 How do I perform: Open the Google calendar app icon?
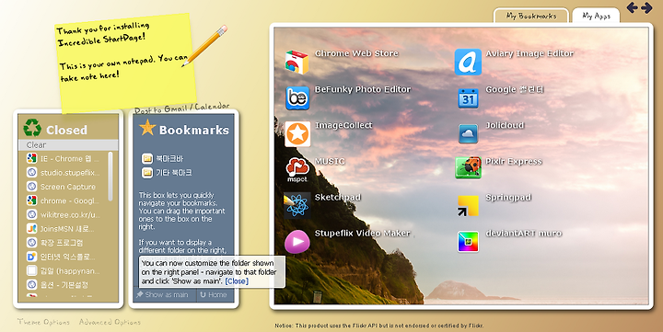click(468, 98)
